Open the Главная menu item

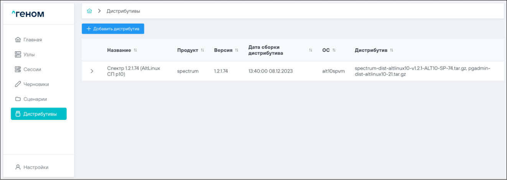pyautogui.click(x=33, y=40)
